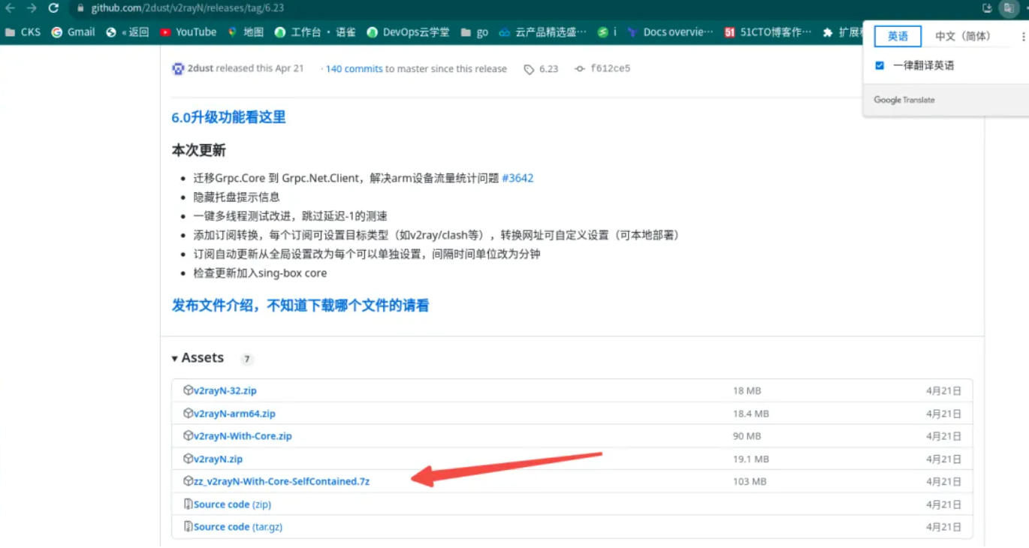Open the YouTube bookmark
Screen dimensions: 1029x548
tap(189, 32)
